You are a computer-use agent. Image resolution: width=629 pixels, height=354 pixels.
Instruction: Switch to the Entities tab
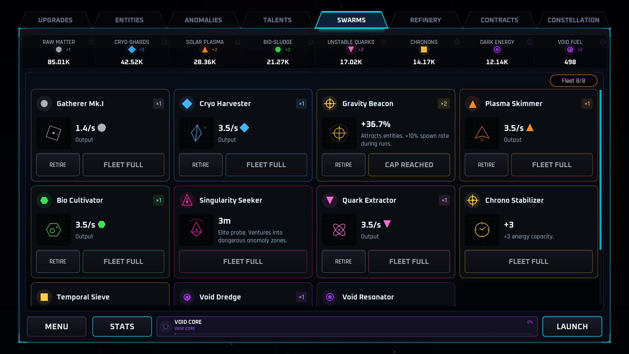pos(129,20)
